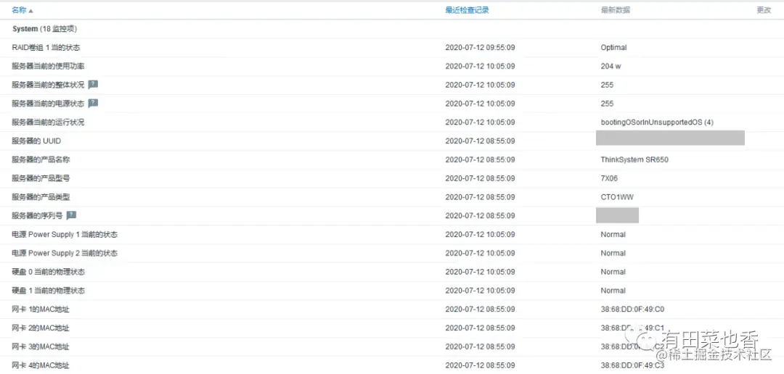
Task: Select the 网卡 4的MAC地址 item
Action: [x=41, y=365]
